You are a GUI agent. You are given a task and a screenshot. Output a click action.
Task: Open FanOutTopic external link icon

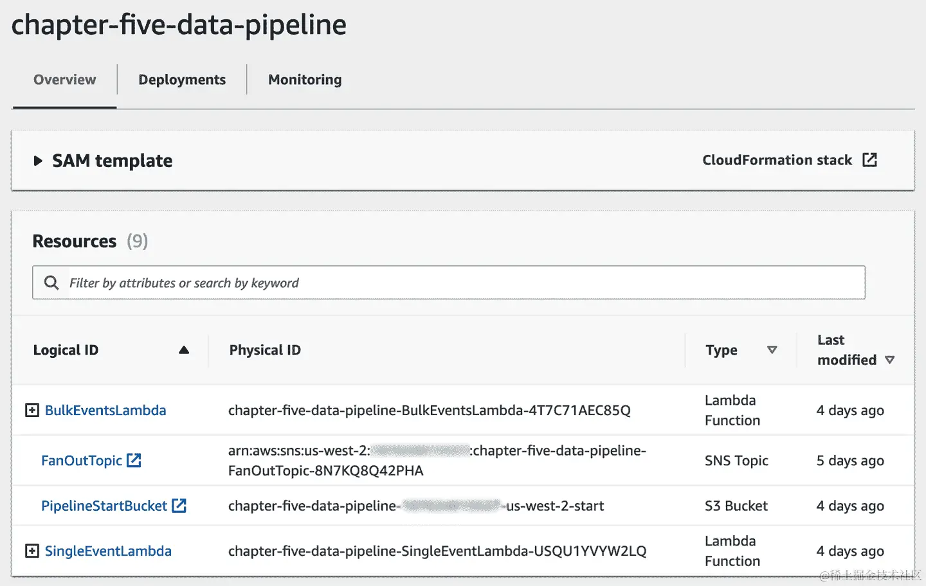tap(134, 460)
